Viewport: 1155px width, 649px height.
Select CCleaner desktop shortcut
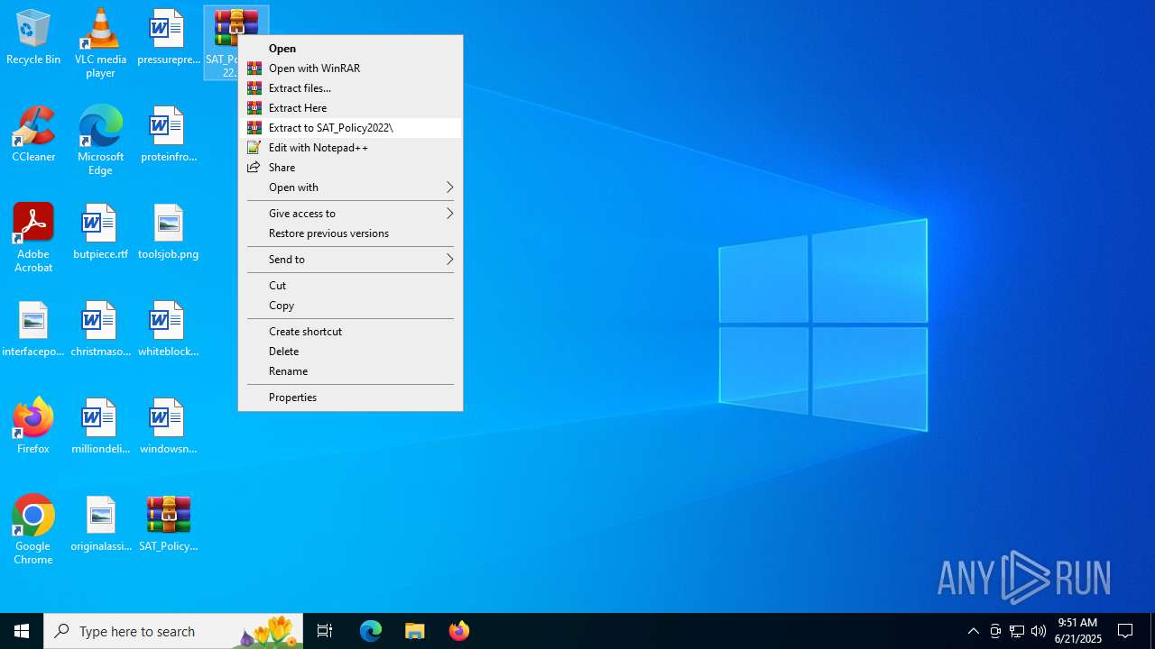pos(33,135)
